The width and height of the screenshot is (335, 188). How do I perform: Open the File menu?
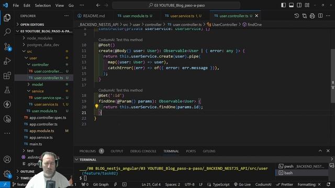point(16,5)
